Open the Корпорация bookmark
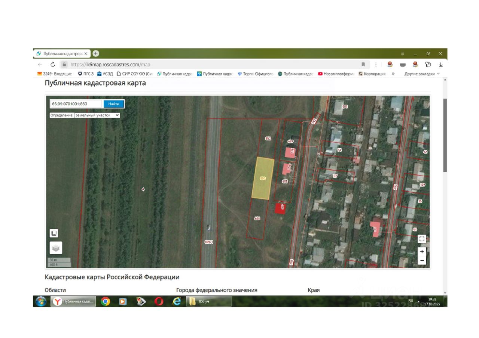The height and width of the screenshot is (338, 479). pyautogui.click(x=372, y=74)
